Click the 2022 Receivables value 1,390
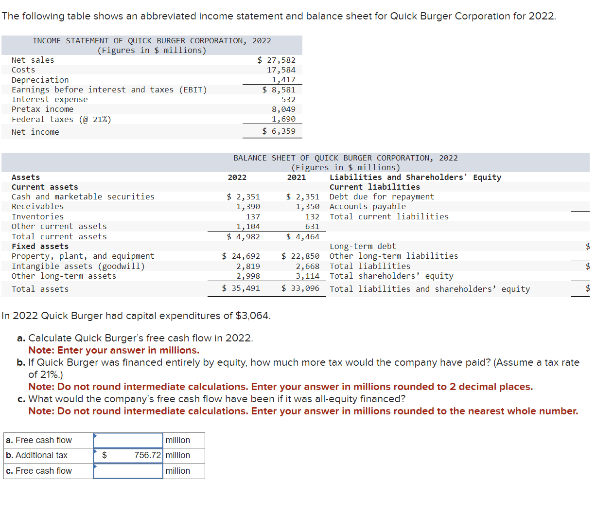 (248, 206)
